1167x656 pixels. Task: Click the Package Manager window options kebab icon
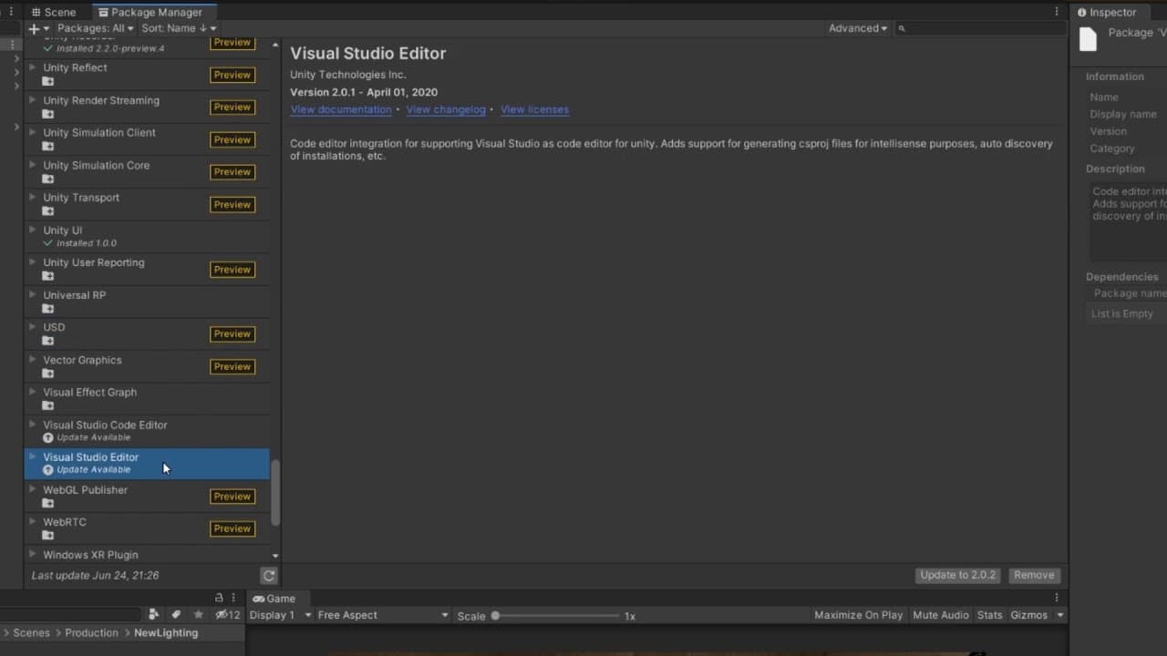tap(1057, 12)
